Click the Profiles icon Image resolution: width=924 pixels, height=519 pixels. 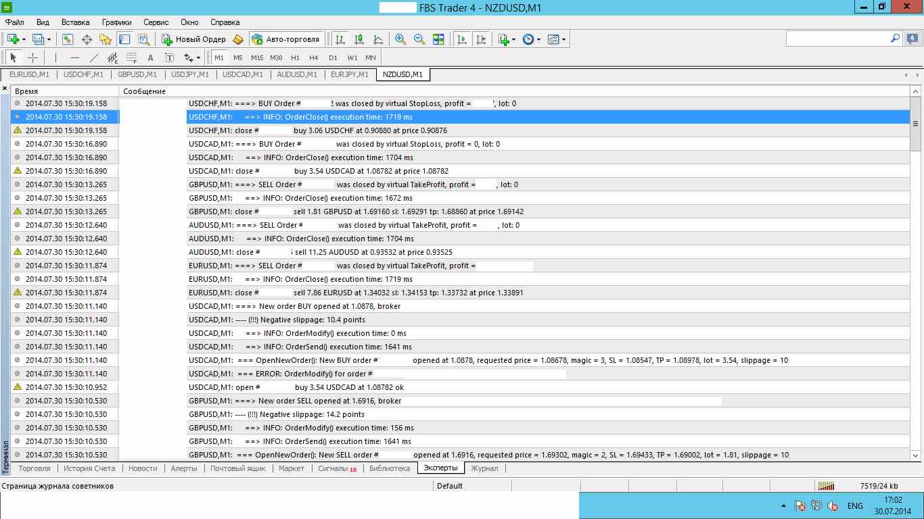38,39
